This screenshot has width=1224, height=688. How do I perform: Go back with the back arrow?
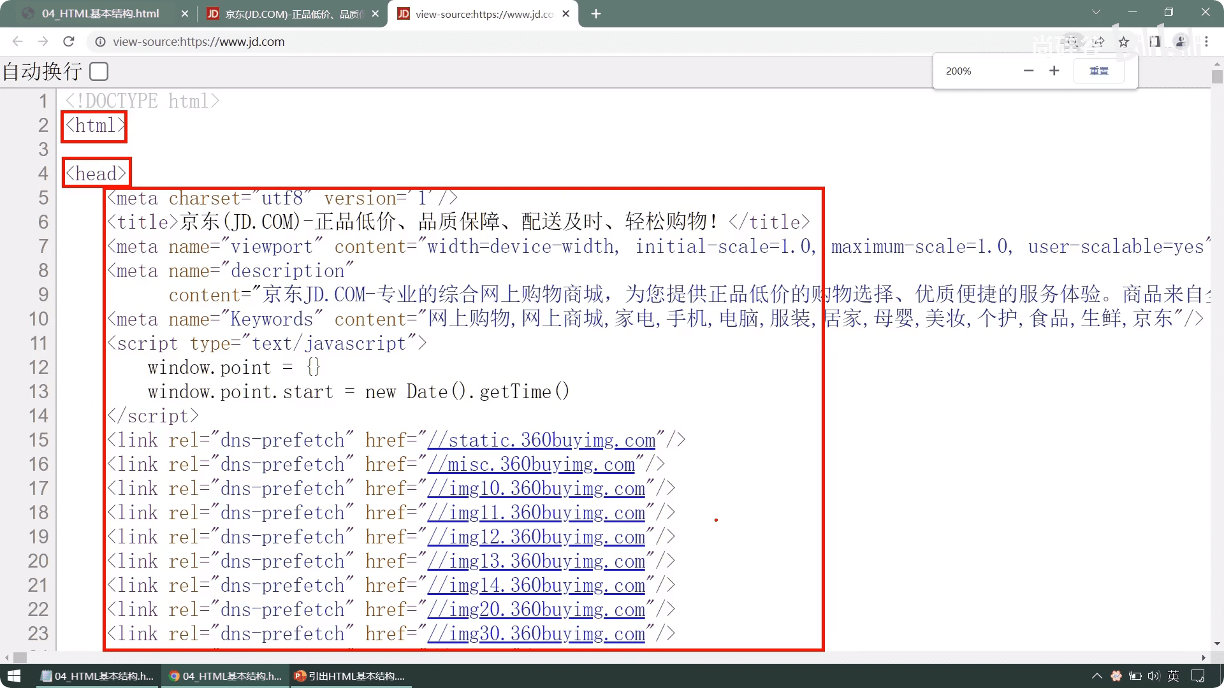tap(18, 42)
